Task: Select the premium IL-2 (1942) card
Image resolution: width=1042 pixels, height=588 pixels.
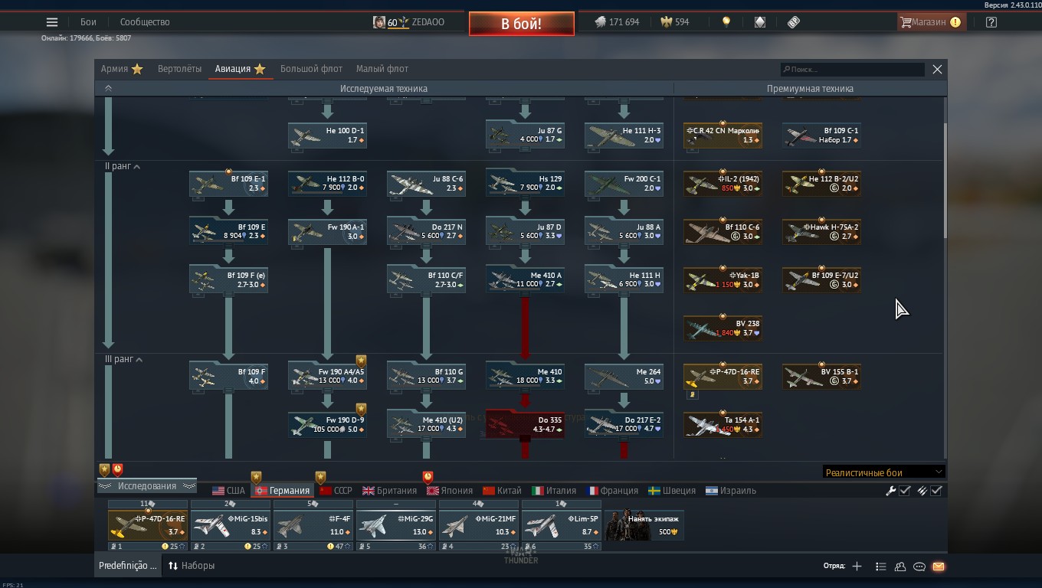Action: [x=723, y=184]
